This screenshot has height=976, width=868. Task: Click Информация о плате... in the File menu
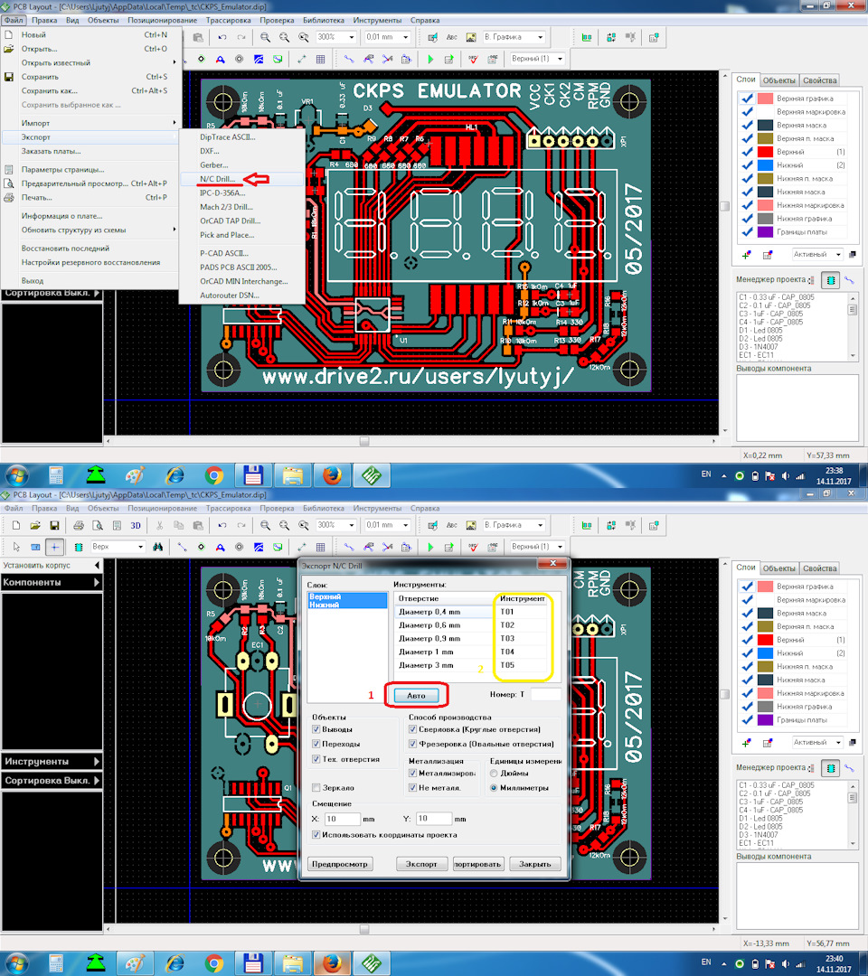(x=61, y=216)
